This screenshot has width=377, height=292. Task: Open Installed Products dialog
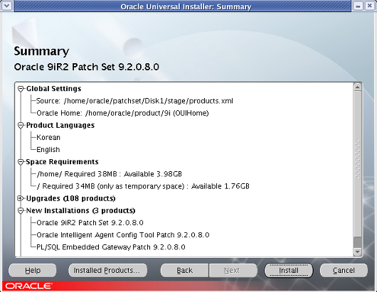pos(107,271)
